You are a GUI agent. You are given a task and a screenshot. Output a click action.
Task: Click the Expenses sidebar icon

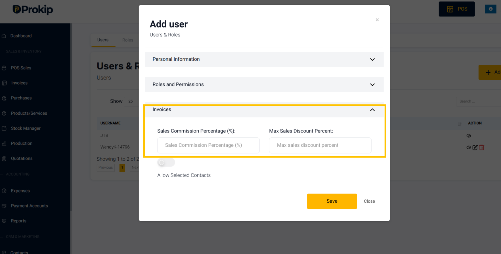pyautogui.click(x=4, y=191)
